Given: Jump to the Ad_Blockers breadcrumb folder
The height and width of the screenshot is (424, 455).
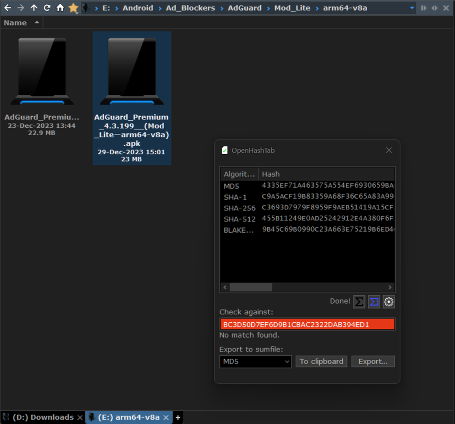Looking at the screenshot, I should (190, 8).
